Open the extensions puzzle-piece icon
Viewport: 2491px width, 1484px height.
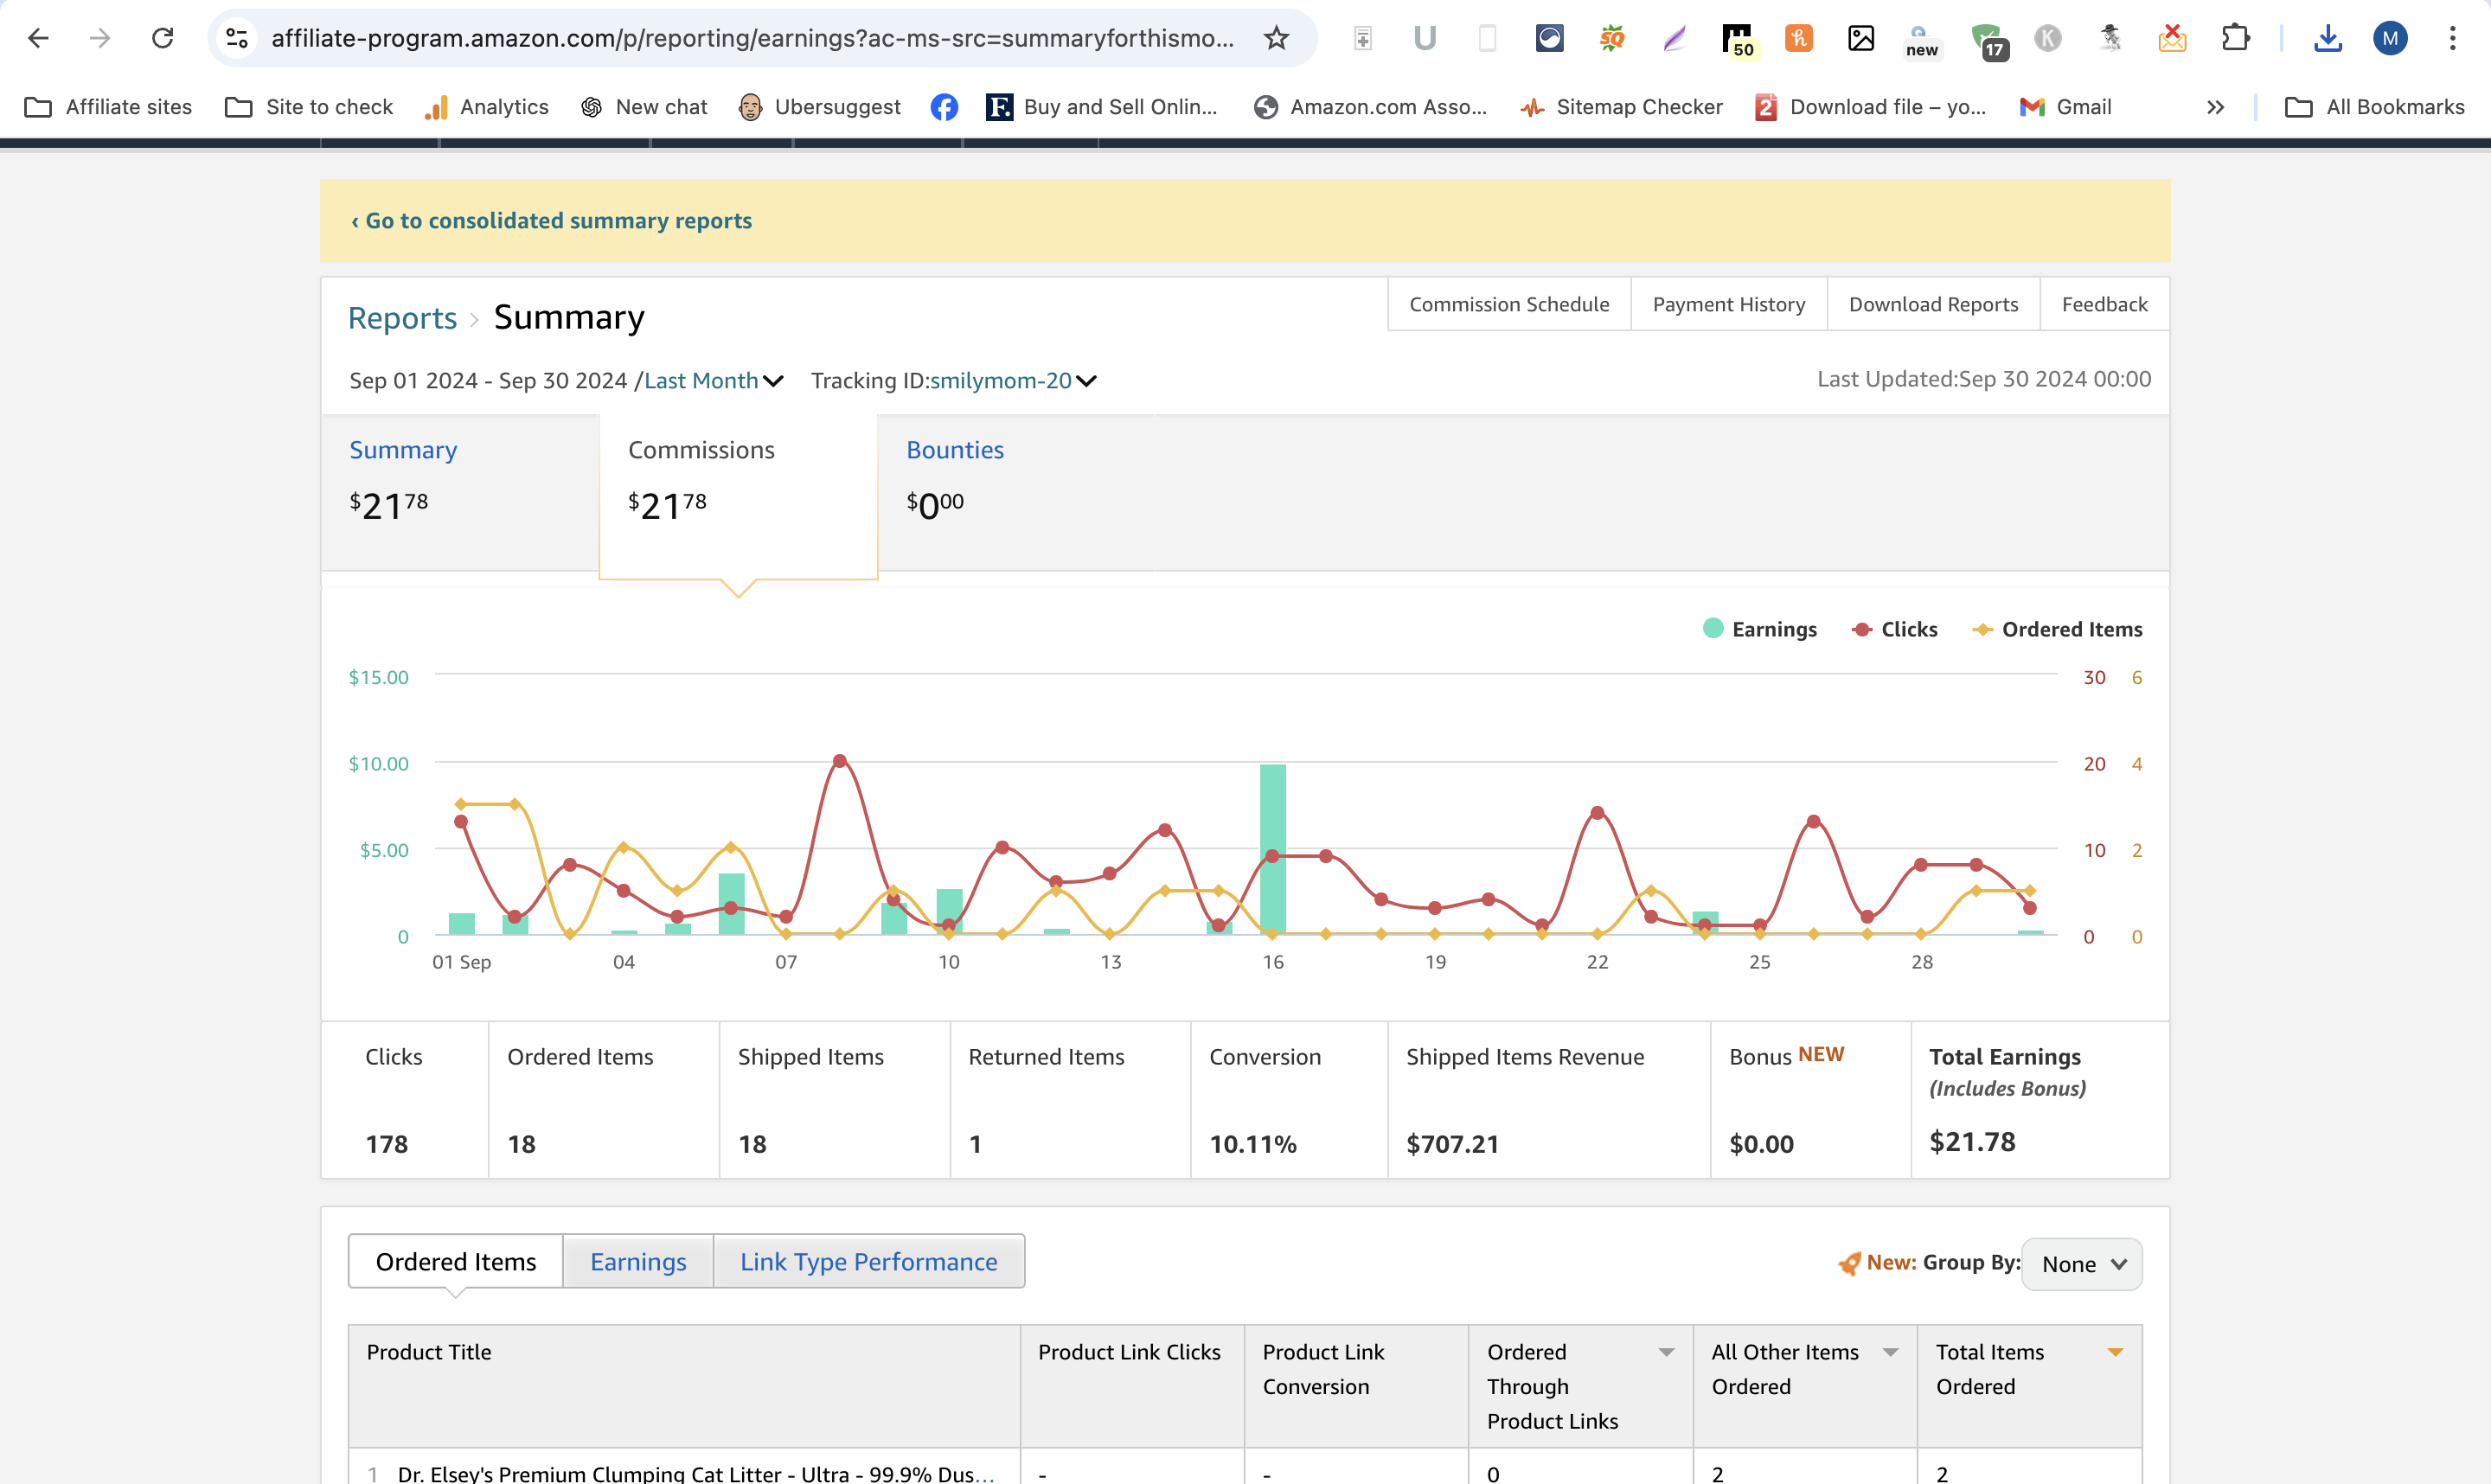(x=2235, y=38)
